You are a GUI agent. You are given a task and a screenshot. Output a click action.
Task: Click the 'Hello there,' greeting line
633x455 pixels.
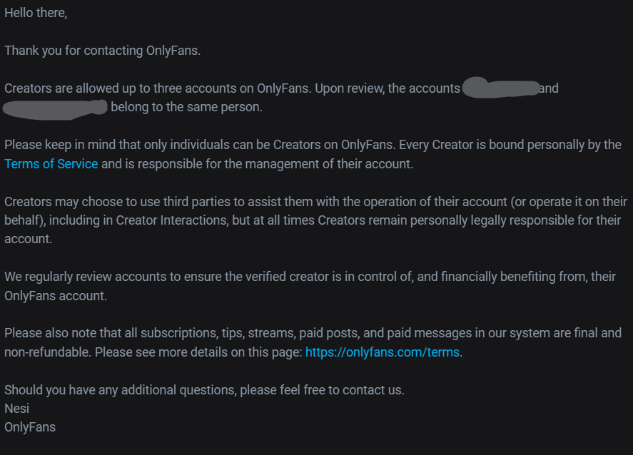(36, 14)
